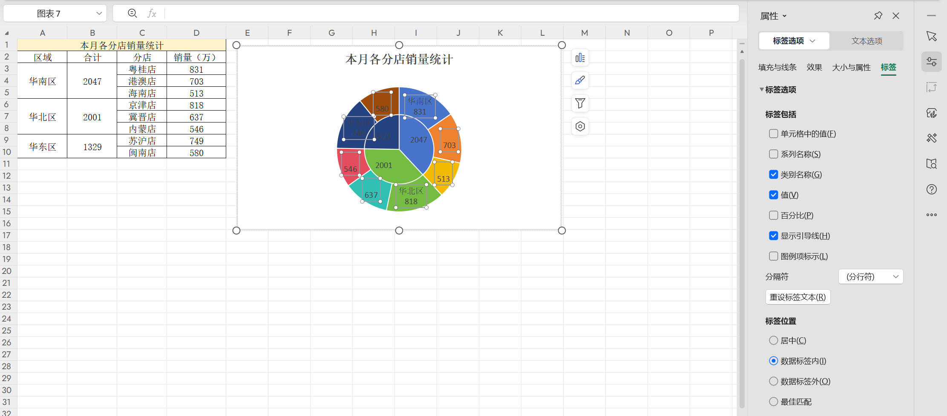
Task: Switch to the text options tab
Action: (866, 41)
